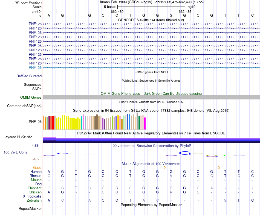The height and width of the screenshot is (215, 260).
Task: Click the 4.88 upper conservation scale value
Action: coord(35,146)
